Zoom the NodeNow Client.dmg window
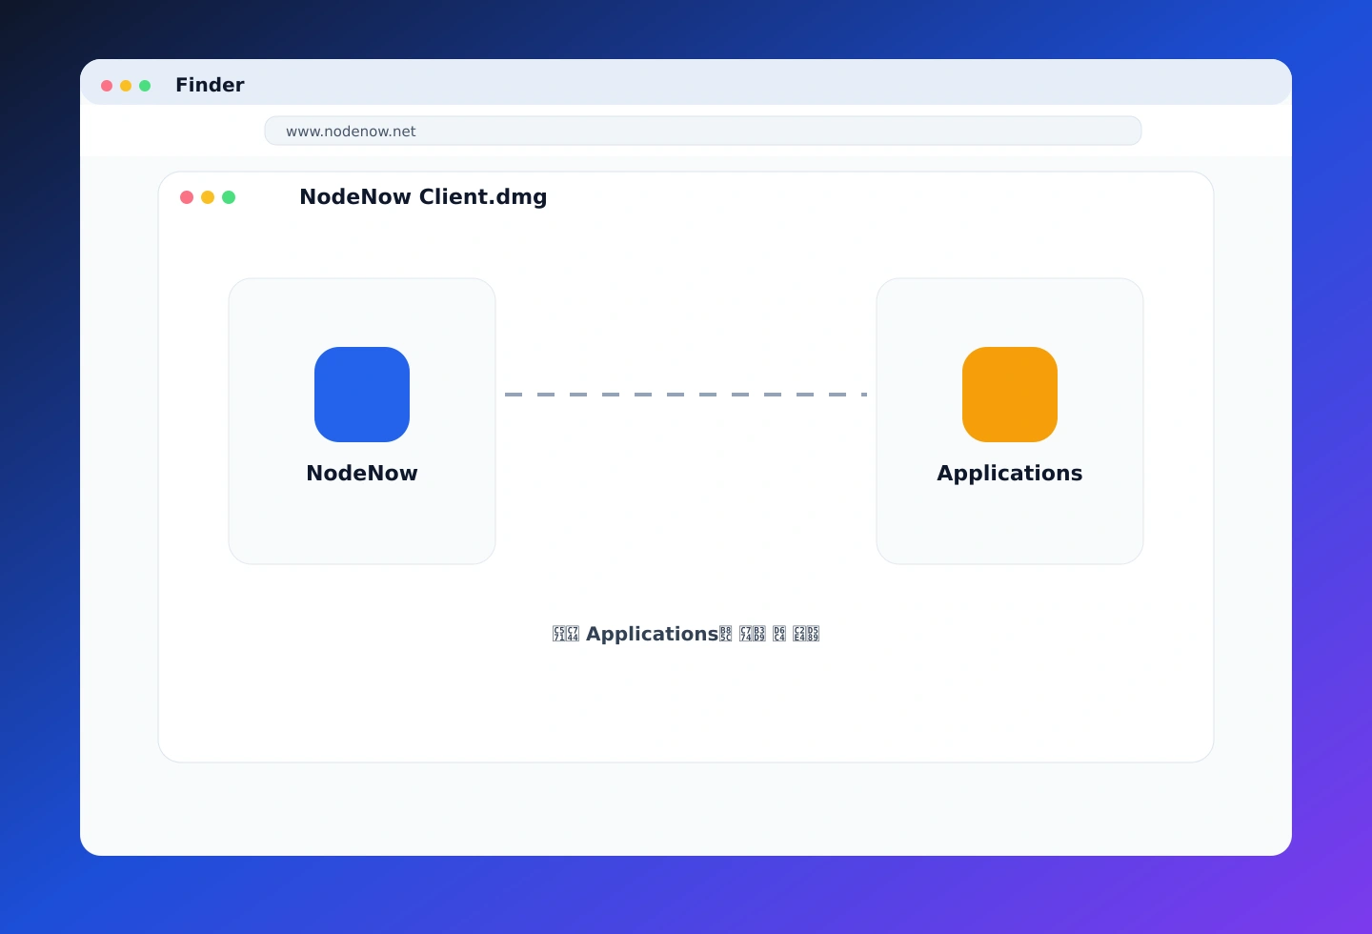This screenshot has width=1372, height=934. [x=229, y=197]
